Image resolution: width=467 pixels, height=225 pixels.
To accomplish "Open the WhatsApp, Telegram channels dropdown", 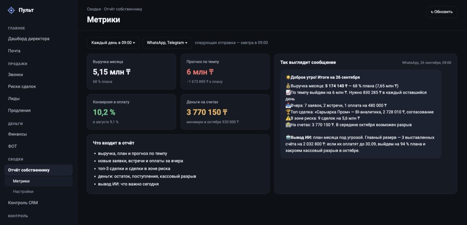I will click(167, 43).
